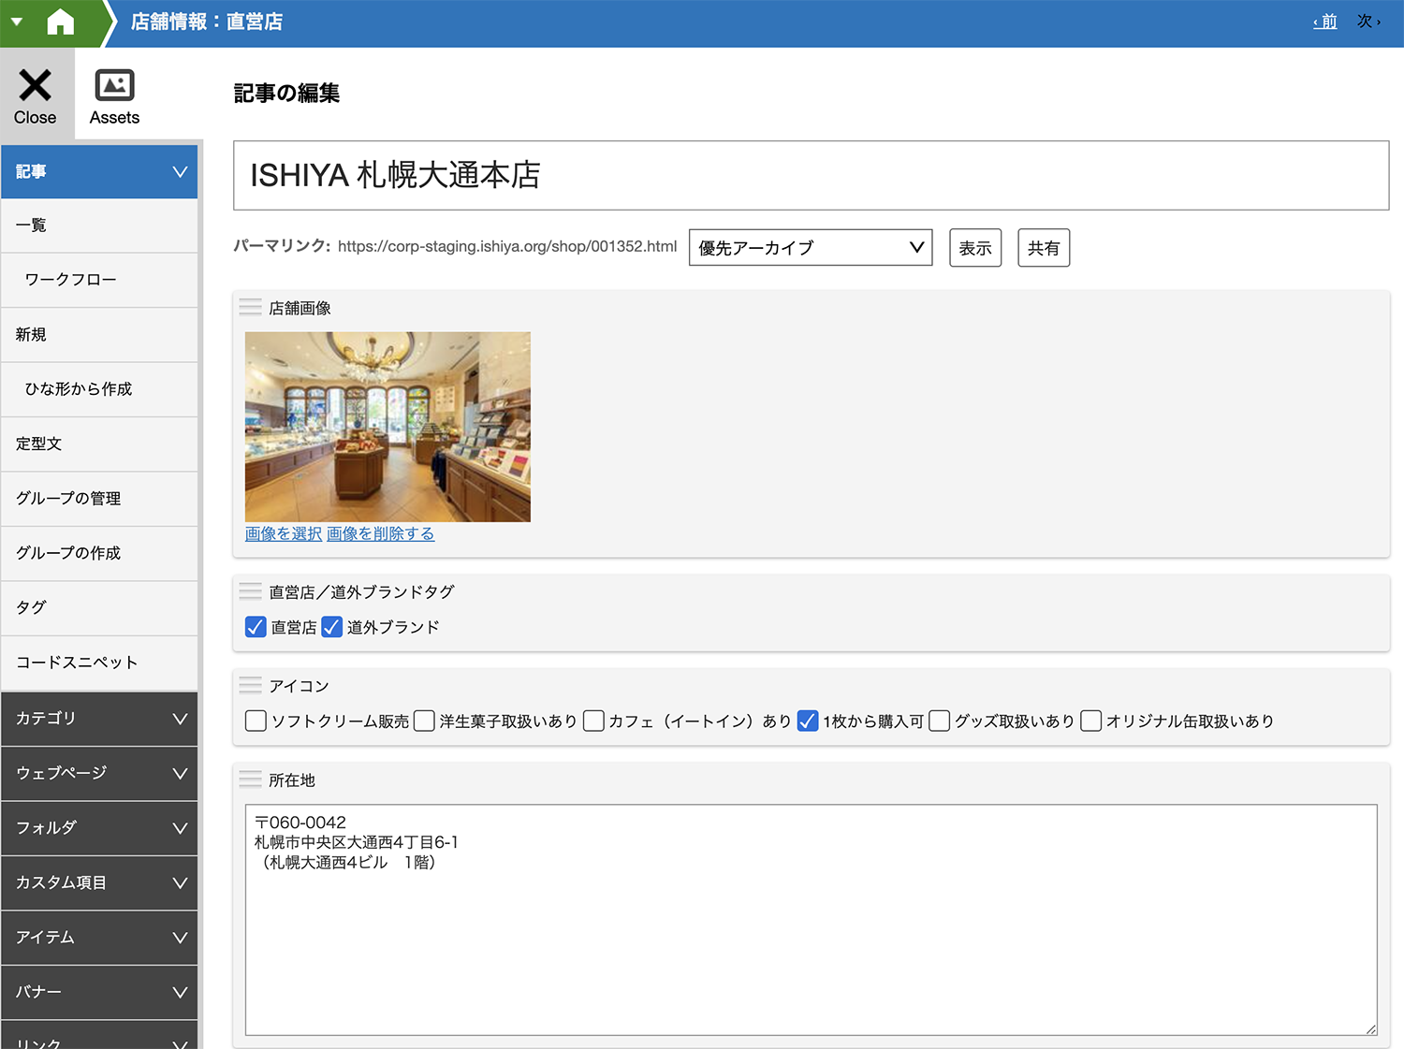Screen dimensions: 1404x1049
Task: Click the 表示 button
Action: [x=975, y=248]
